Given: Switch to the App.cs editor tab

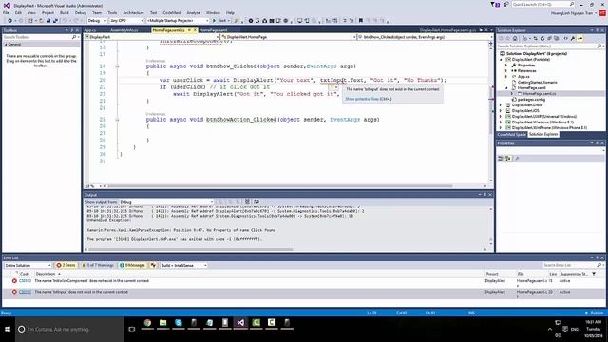Looking at the screenshot, I should (90, 30).
